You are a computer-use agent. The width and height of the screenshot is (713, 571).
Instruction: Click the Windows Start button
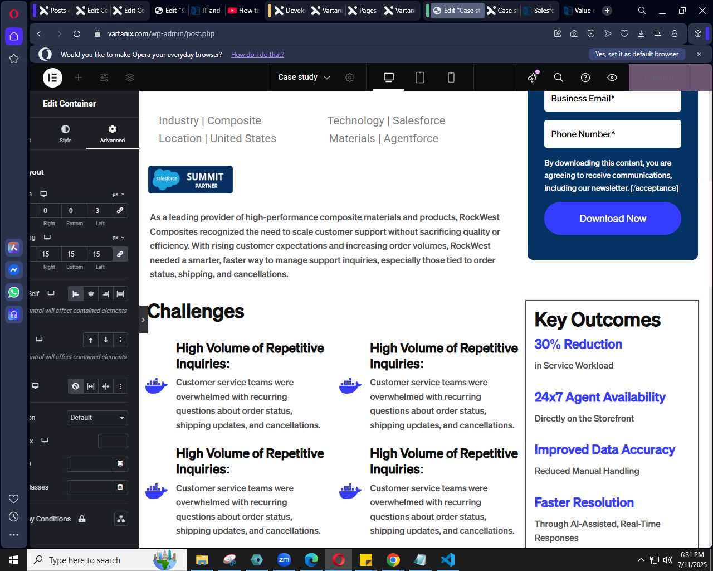point(13,559)
